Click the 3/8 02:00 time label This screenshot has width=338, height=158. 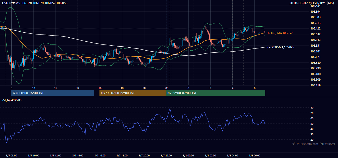click(x=211, y=156)
